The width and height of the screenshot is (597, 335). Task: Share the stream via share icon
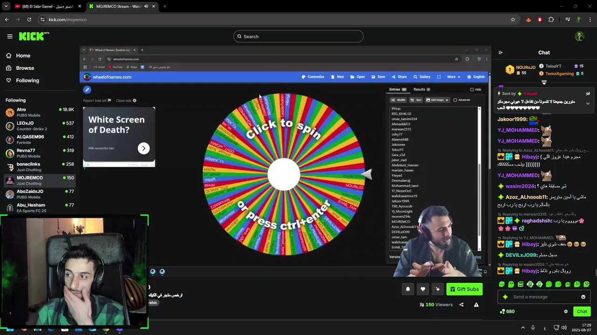point(461,305)
